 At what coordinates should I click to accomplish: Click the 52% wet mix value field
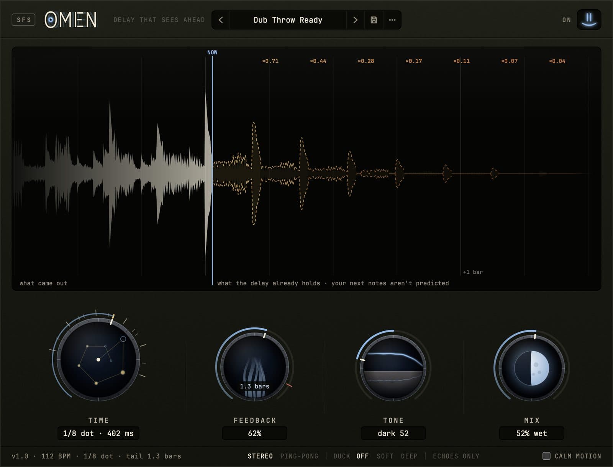tap(532, 433)
